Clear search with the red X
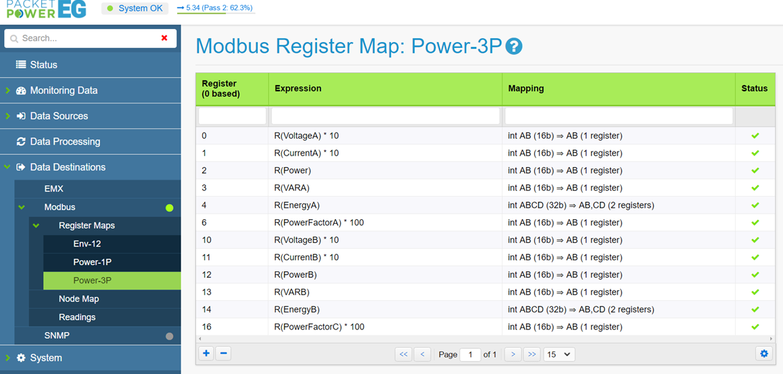This screenshot has height=374, width=783. (164, 39)
